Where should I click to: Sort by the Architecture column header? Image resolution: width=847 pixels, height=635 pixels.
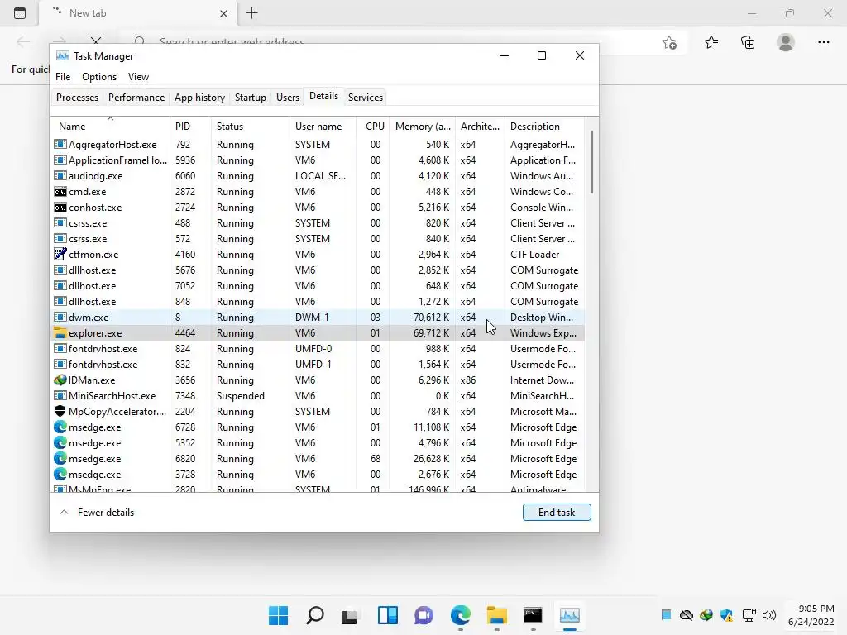point(480,127)
